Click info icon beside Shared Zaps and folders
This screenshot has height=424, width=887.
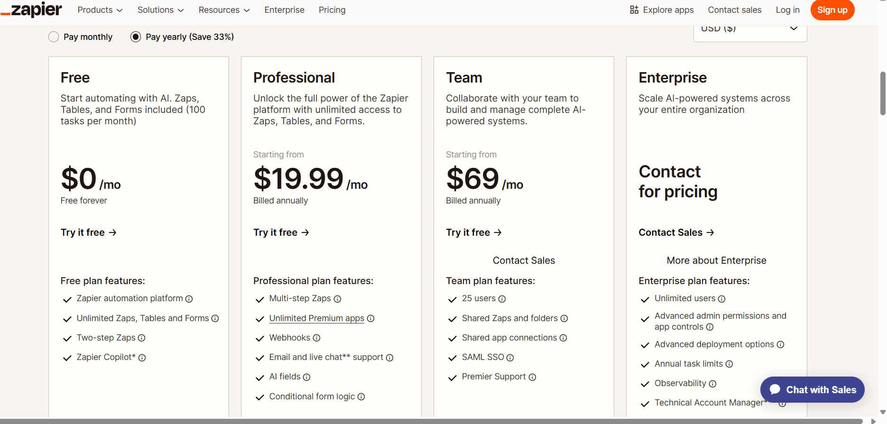click(x=564, y=318)
